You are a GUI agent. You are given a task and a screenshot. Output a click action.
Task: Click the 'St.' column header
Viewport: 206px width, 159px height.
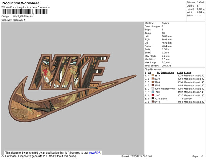pos(158,73)
